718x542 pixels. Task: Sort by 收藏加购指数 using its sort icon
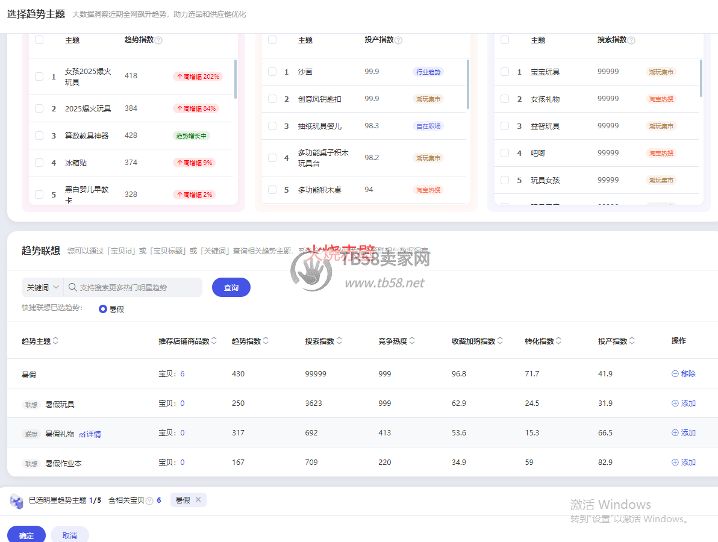tap(501, 341)
